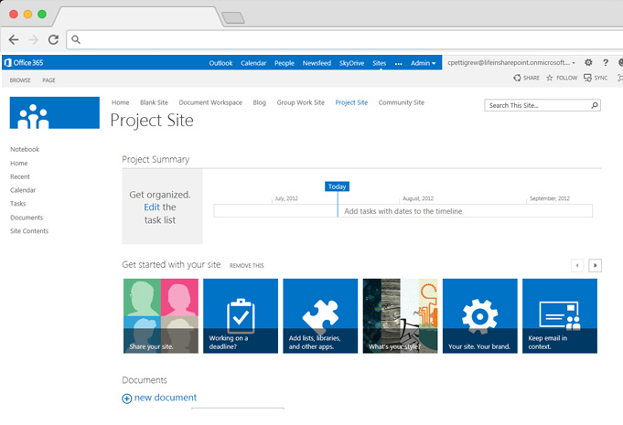The width and height of the screenshot is (623, 425).
Task: Click the Today timeline marker
Action: [x=337, y=186]
